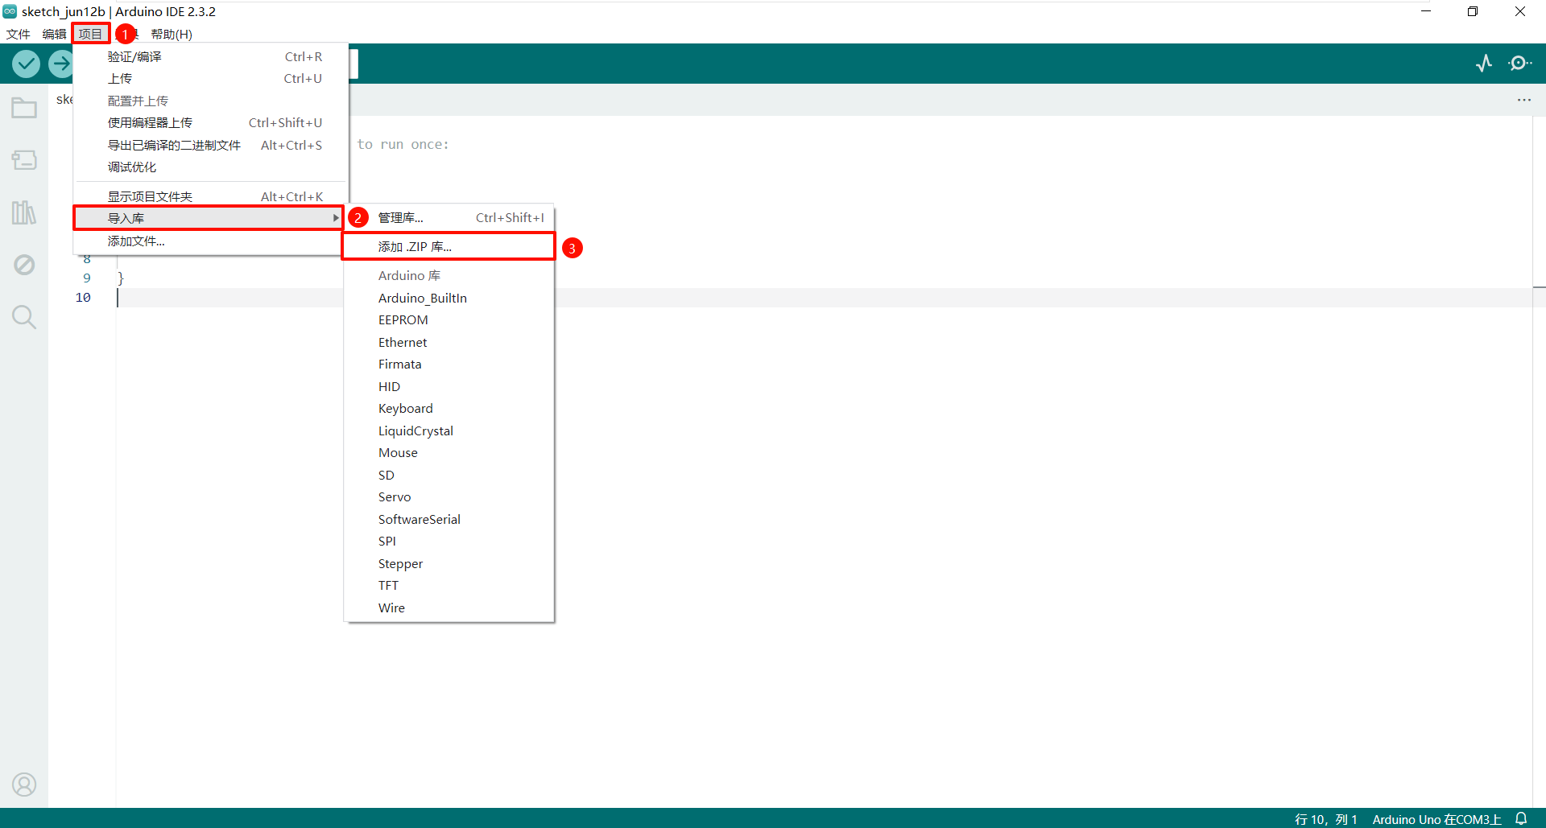Include the SD library
Viewport: 1546px width, 828px height.
[449, 475]
